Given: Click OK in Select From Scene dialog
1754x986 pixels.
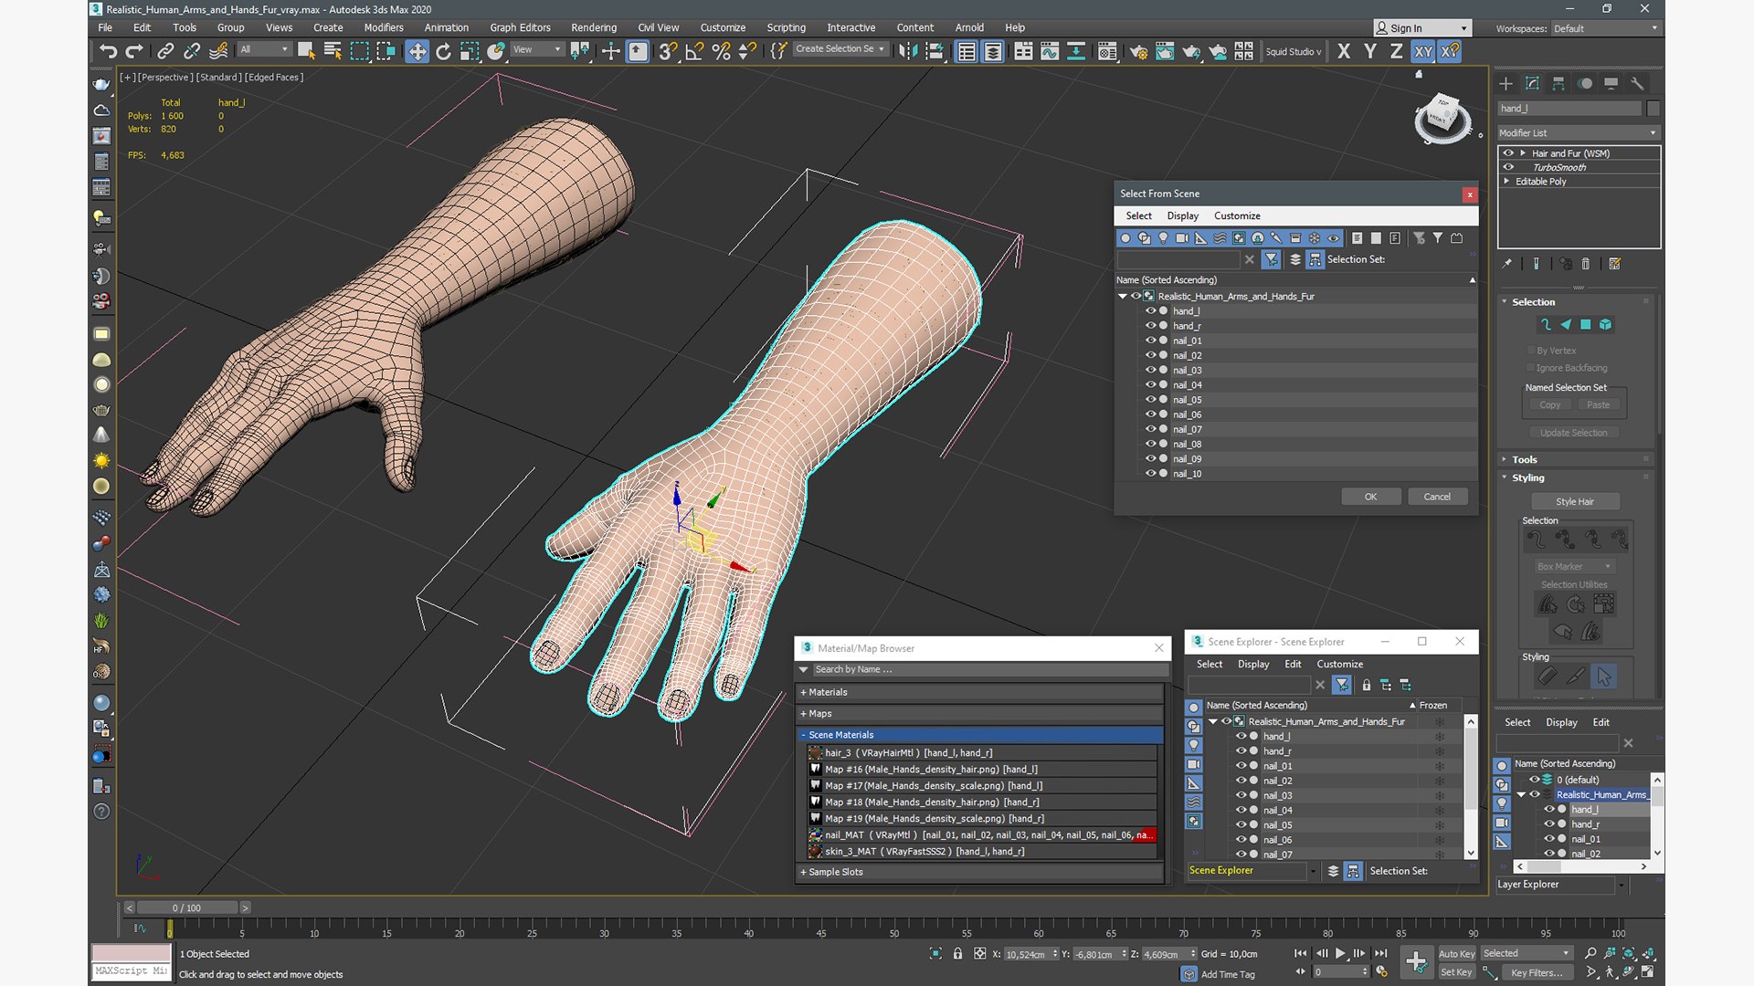Looking at the screenshot, I should pos(1370,497).
